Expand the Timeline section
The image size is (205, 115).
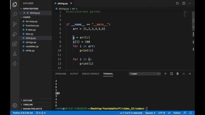36,104
